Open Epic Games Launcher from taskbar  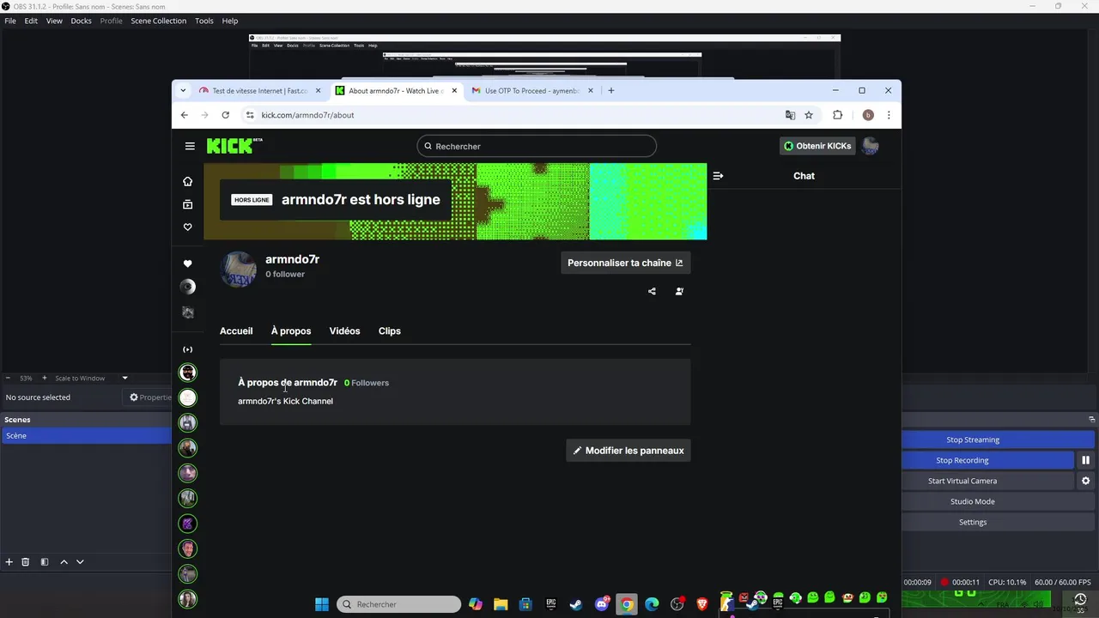click(x=551, y=604)
